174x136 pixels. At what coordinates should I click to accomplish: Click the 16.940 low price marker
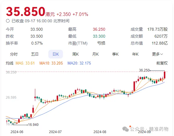33,125
